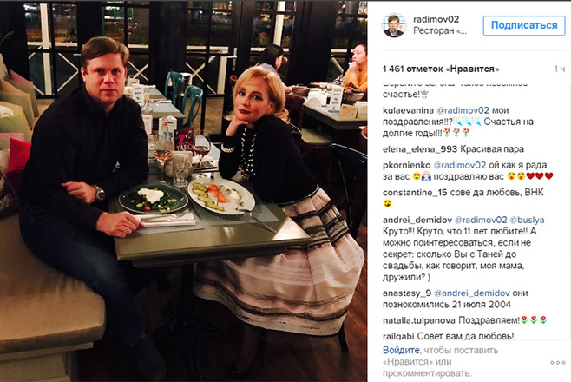Open kulaevanina commenter profile
571x382 pixels.
point(408,110)
